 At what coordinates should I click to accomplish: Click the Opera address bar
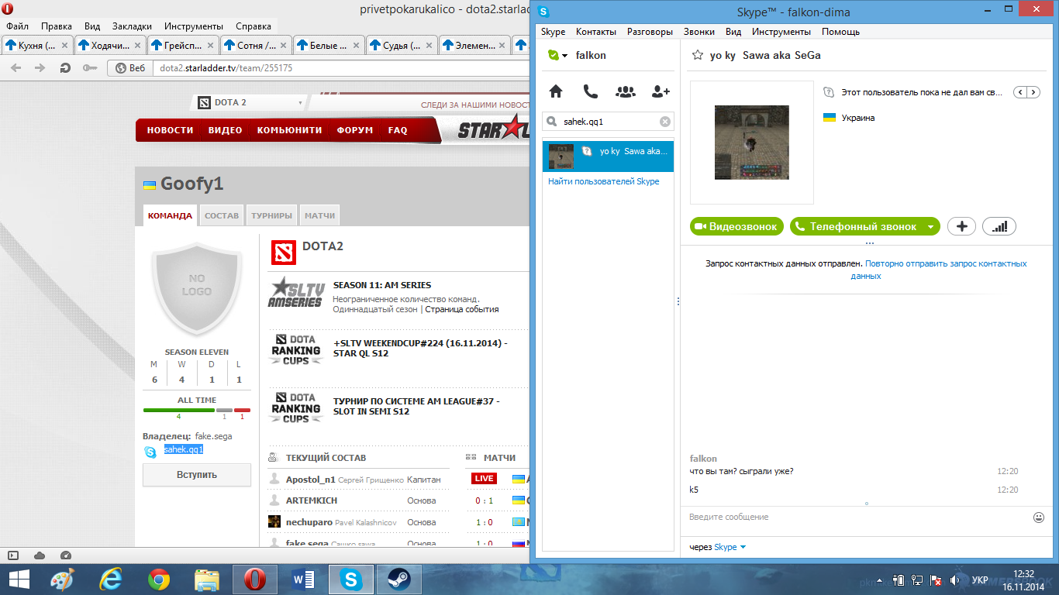coord(340,68)
